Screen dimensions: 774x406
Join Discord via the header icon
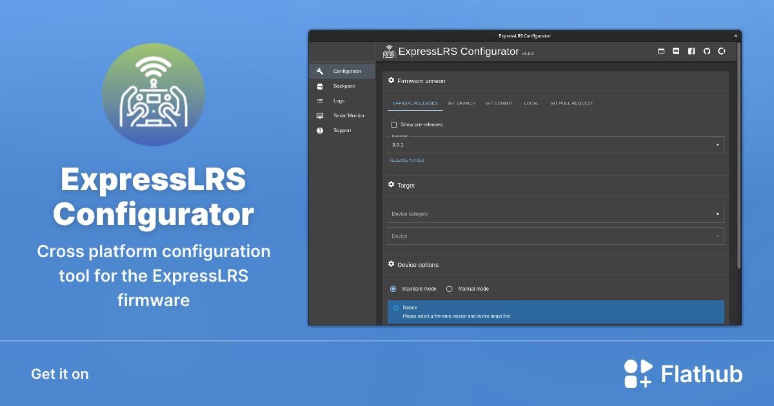[676, 51]
